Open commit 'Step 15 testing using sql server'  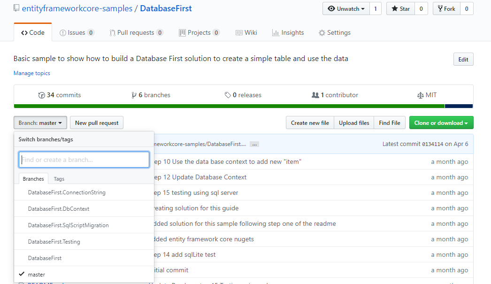196,192
